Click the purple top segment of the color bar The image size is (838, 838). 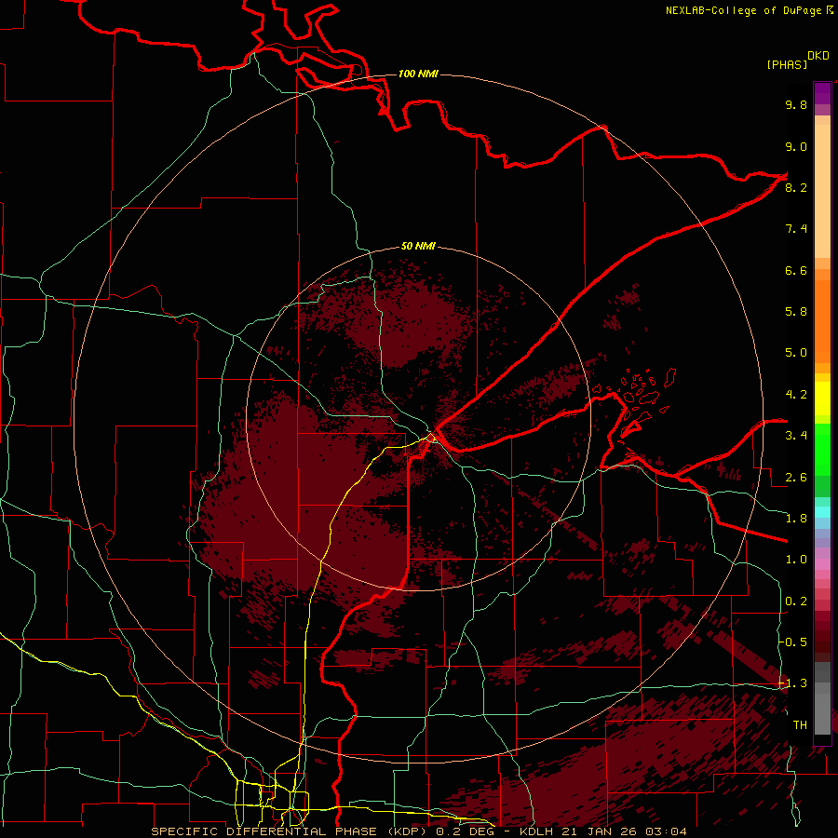pyautogui.click(x=822, y=93)
